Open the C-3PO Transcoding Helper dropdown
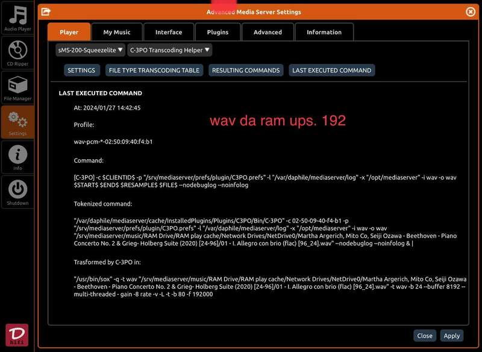The width and height of the screenshot is (482, 352). pyautogui.click(x=170, y=50)
